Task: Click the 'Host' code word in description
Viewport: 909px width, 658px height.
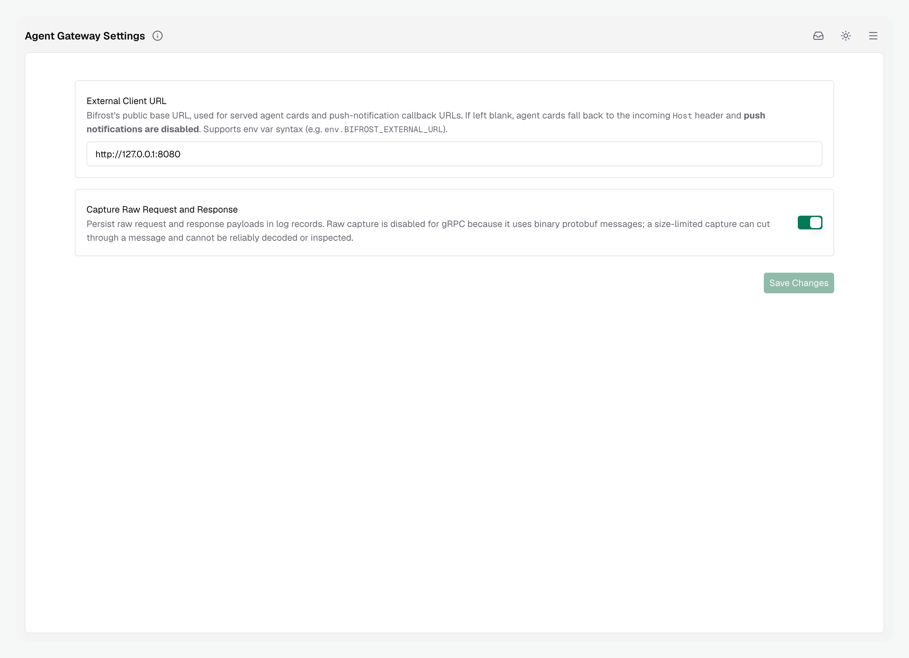Action: pos(682,116)
